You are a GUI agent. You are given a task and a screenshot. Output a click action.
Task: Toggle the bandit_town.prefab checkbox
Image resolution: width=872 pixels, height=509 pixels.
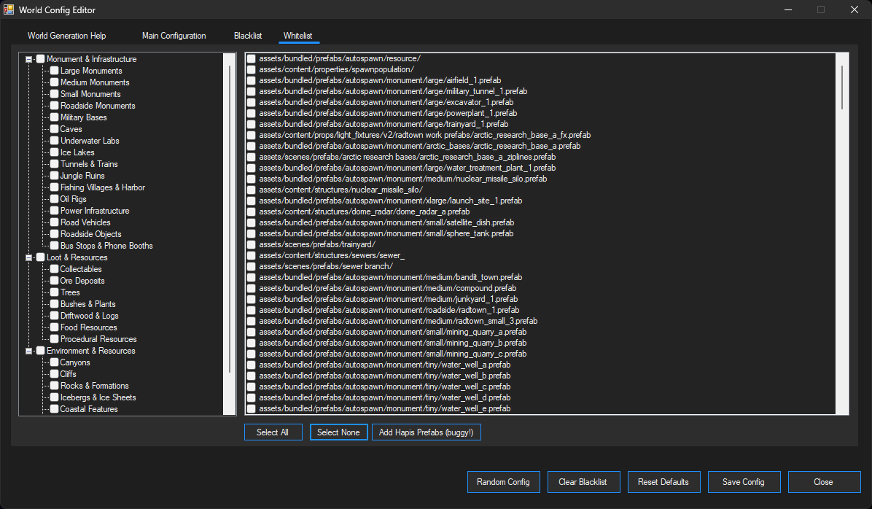[x=251, y=277]
